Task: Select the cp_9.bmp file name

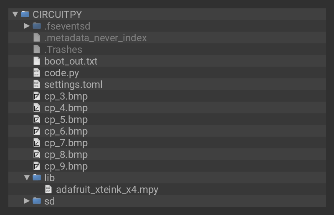Action: (66, 166)
